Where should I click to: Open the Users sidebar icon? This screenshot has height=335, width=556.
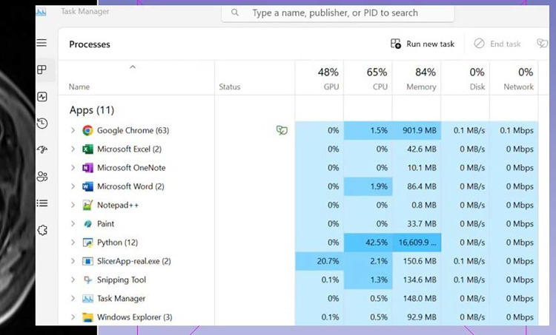coord(42,177)
